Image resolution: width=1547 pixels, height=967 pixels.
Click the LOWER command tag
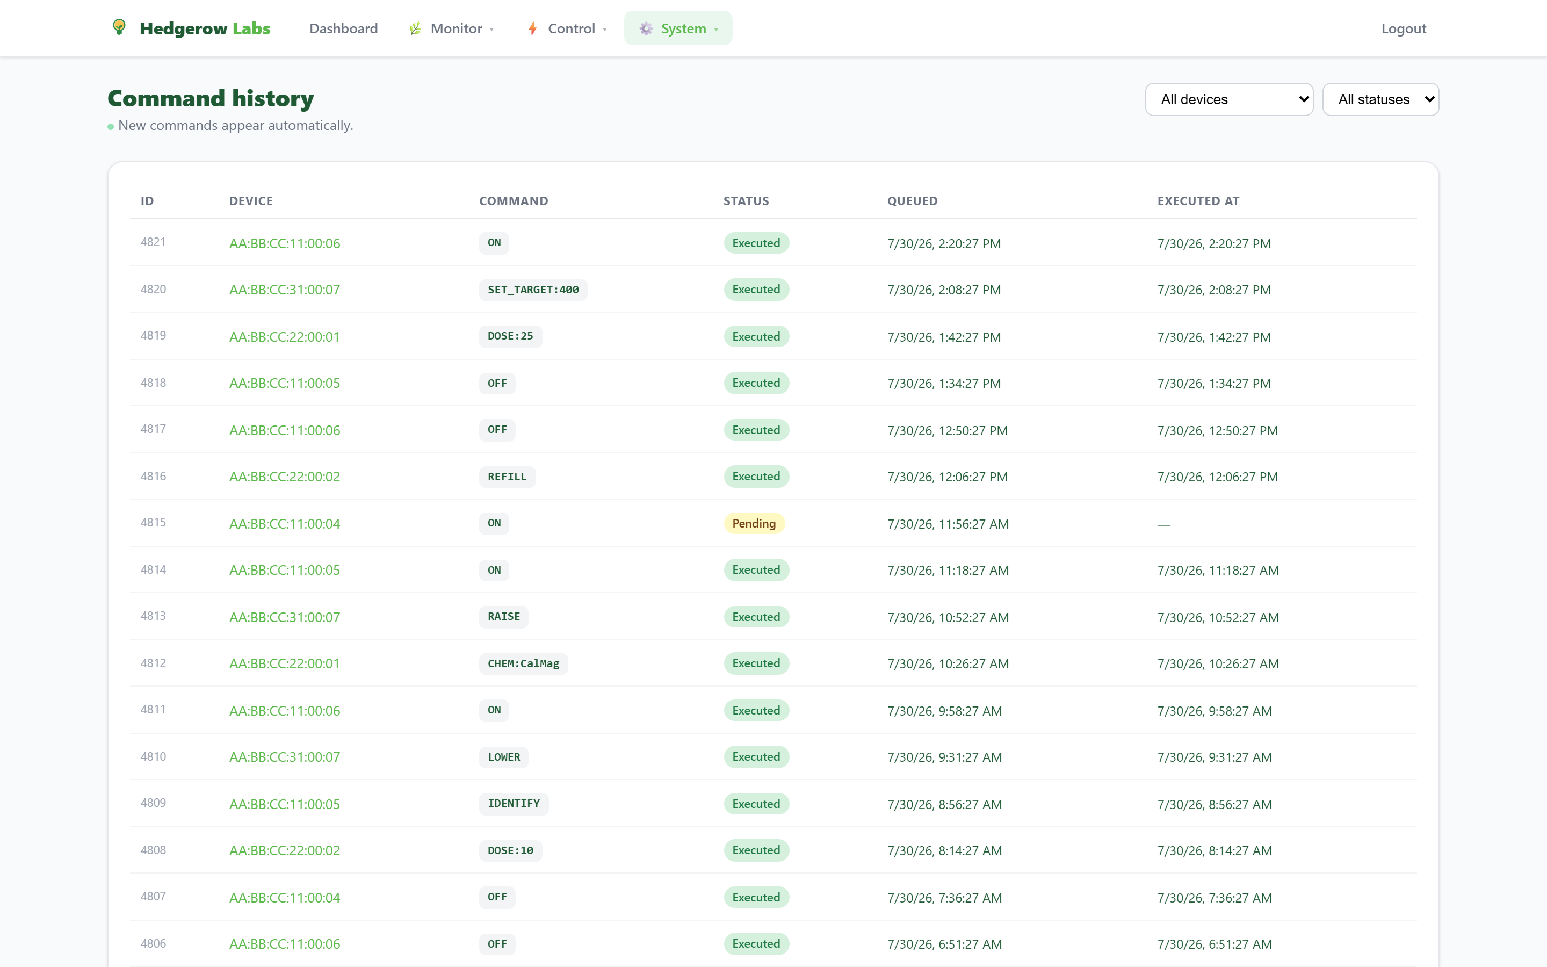504,756
